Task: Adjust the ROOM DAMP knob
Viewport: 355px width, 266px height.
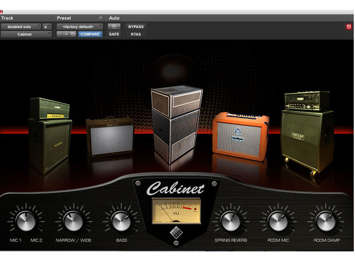Action: pos(326,221)
